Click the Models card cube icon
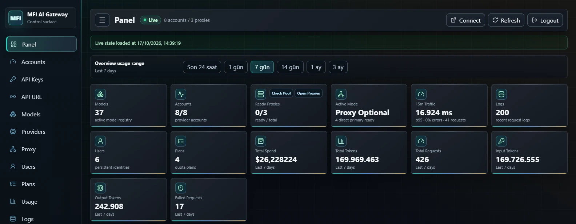Screen dimensions: 576x224 100,94
